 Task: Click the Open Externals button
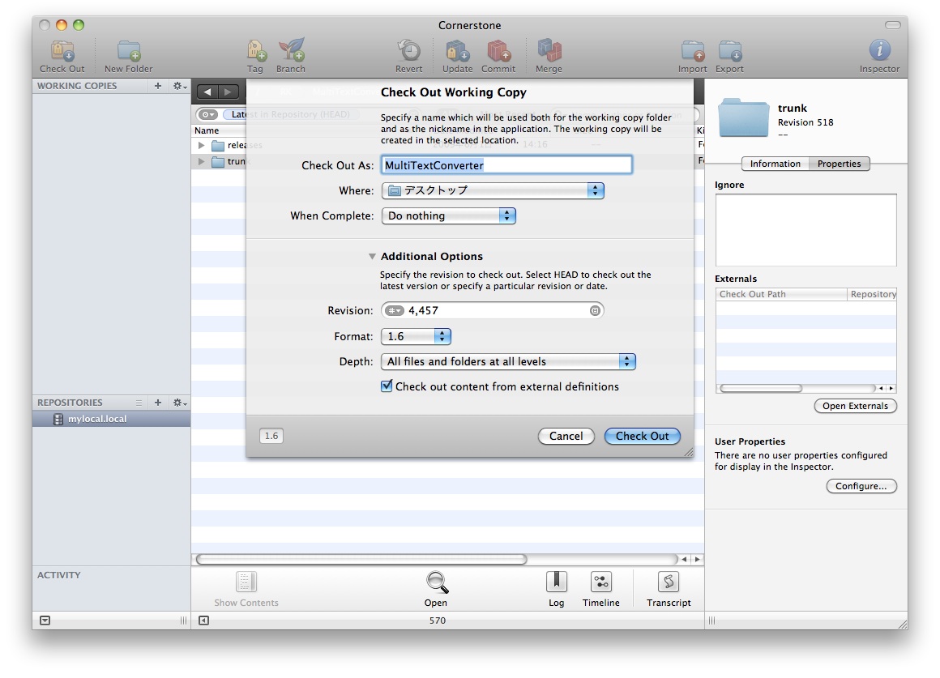(856, 406)
